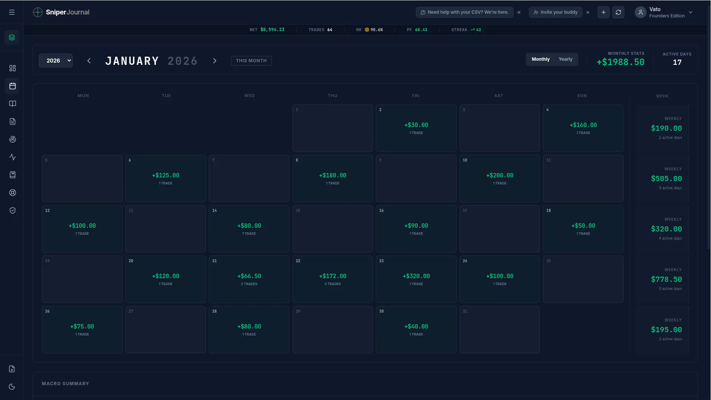Open January 22 day with +$172.00
The width and height of the screenshot is (711, 400).
(333, 279)
